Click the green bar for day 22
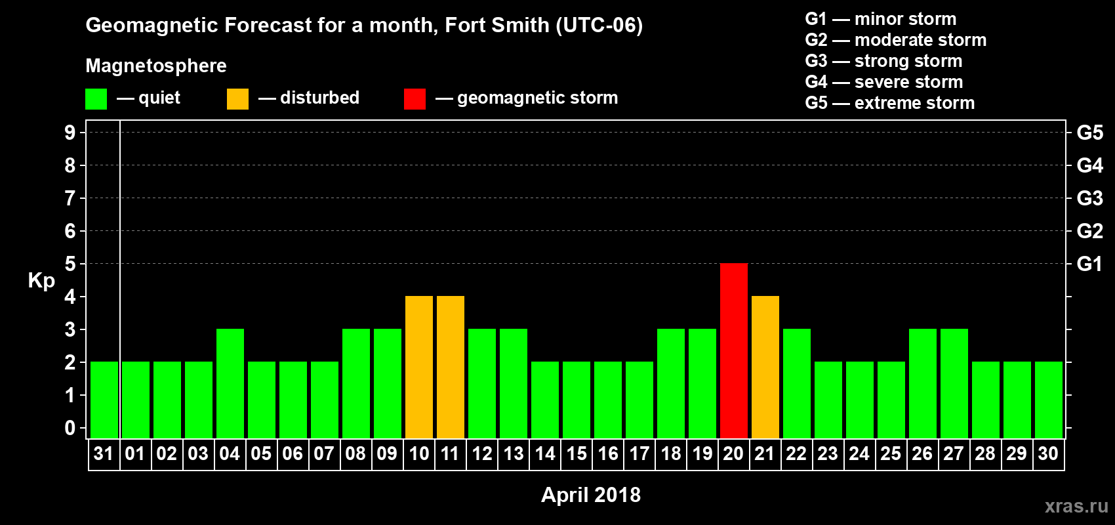This screenshot has height=525, width=1115. pyautogui.click(x=797, y=383)
